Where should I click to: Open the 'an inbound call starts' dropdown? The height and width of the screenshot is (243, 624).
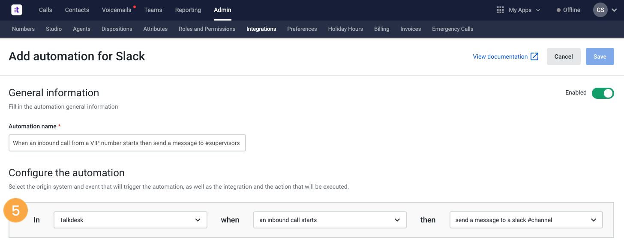(x=330, y=220)
